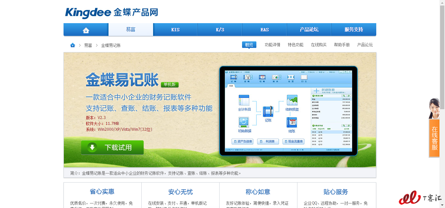Open the K/3 navigation menu item
Viewport: 445px width, 208px height.
(x=220, y=30)
